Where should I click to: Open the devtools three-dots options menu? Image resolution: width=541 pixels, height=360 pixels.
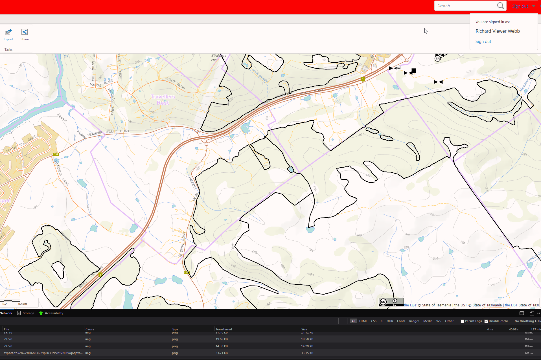[539, 313]
